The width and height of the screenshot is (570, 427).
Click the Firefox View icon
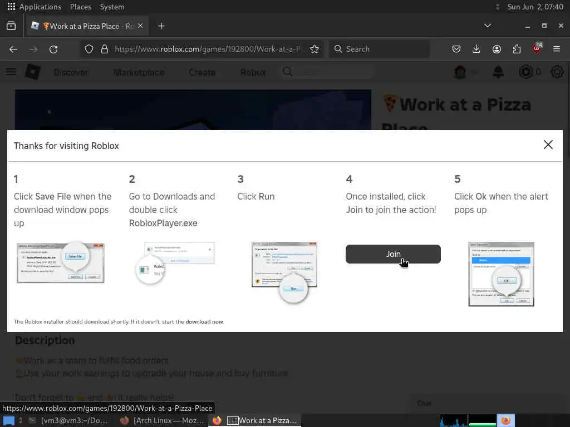11,26
